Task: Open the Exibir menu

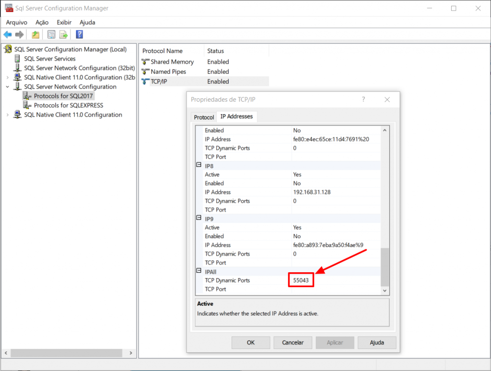Action: pos(64,22)
